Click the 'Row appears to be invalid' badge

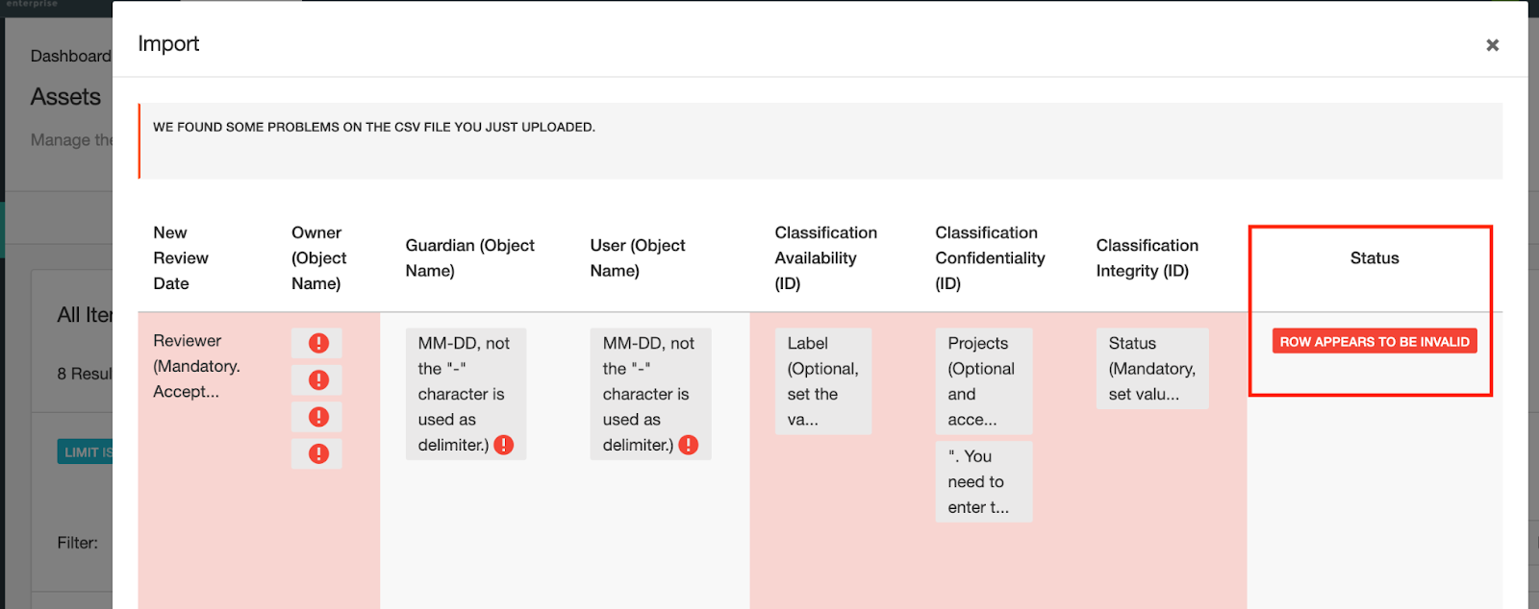pos(1374,342)
